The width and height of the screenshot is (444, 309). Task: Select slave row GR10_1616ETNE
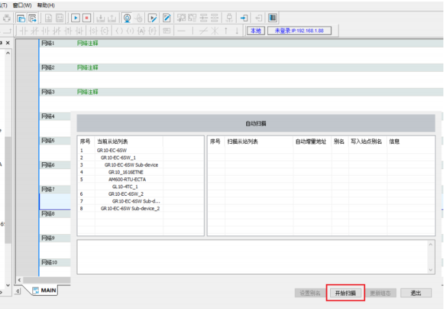tap(141, 172)
